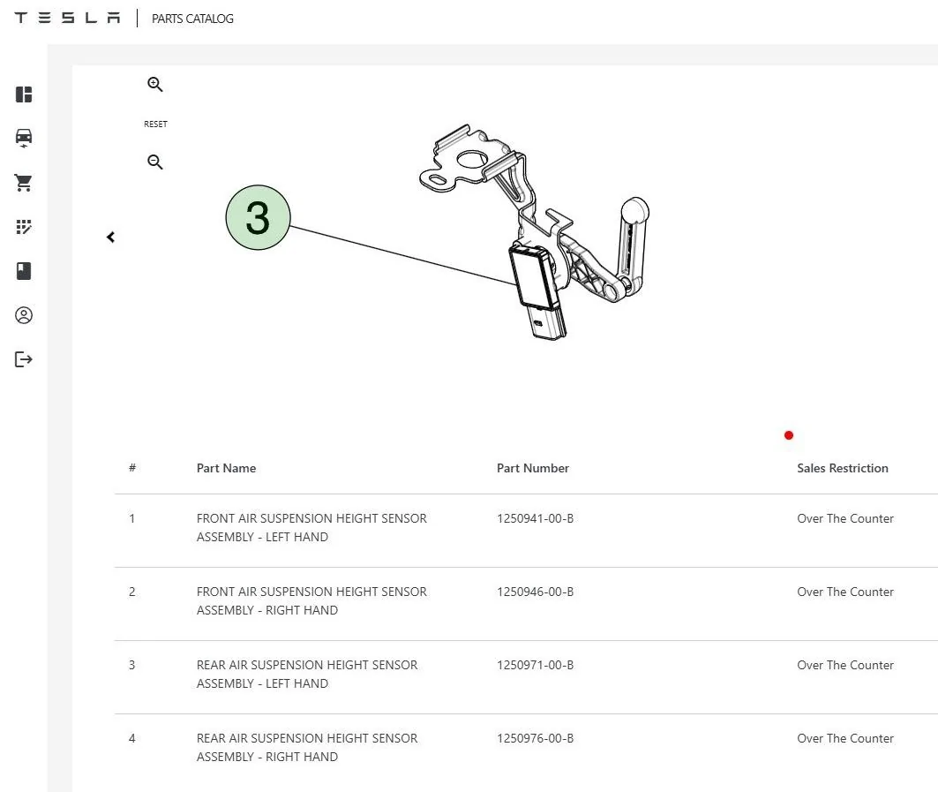Zoom in on the parts diagram
Screen dimensions: 938x792
point(155,85)
